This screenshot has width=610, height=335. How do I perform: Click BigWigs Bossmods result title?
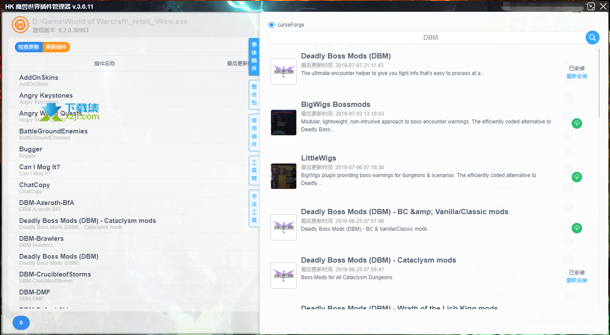pos(335,105)
